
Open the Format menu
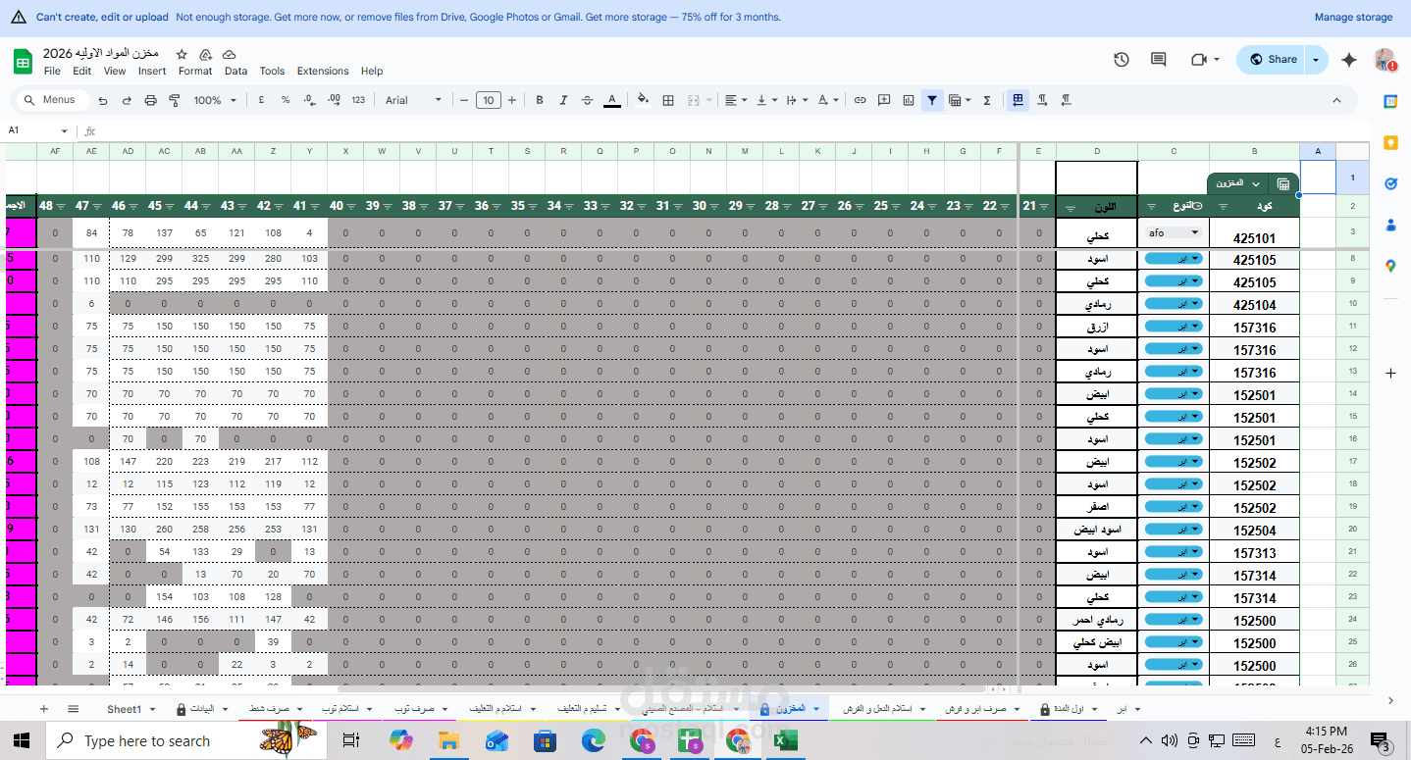click(195, 71)
